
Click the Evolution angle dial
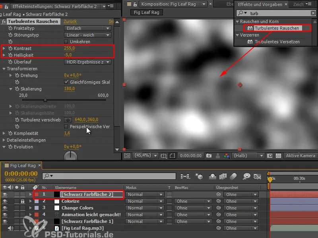(70, 155)
